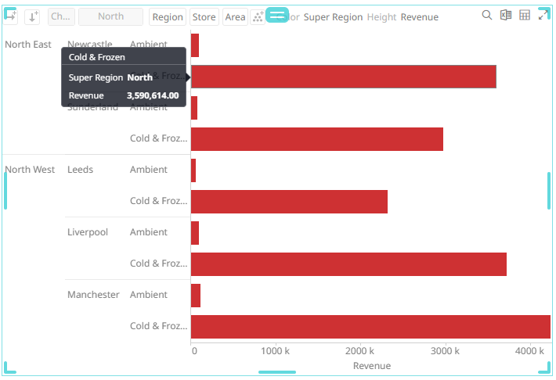Click the North West region label
The height and width of the screenshot is (380, 556).
[30, 170]
